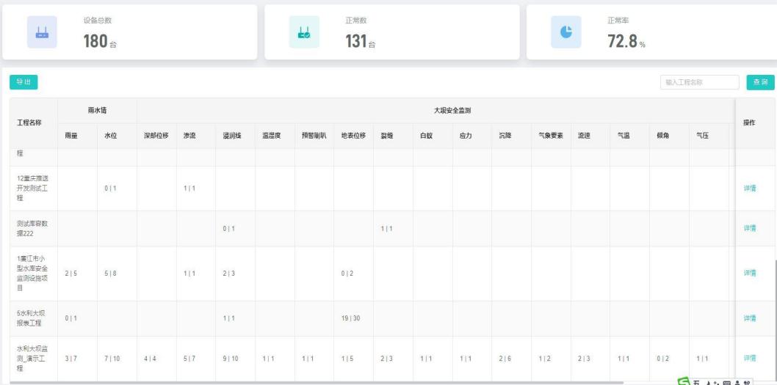View 详情 of 水利大坝监测_演示工程
This screenshot has width=777, height=385.
pos(749,358)
